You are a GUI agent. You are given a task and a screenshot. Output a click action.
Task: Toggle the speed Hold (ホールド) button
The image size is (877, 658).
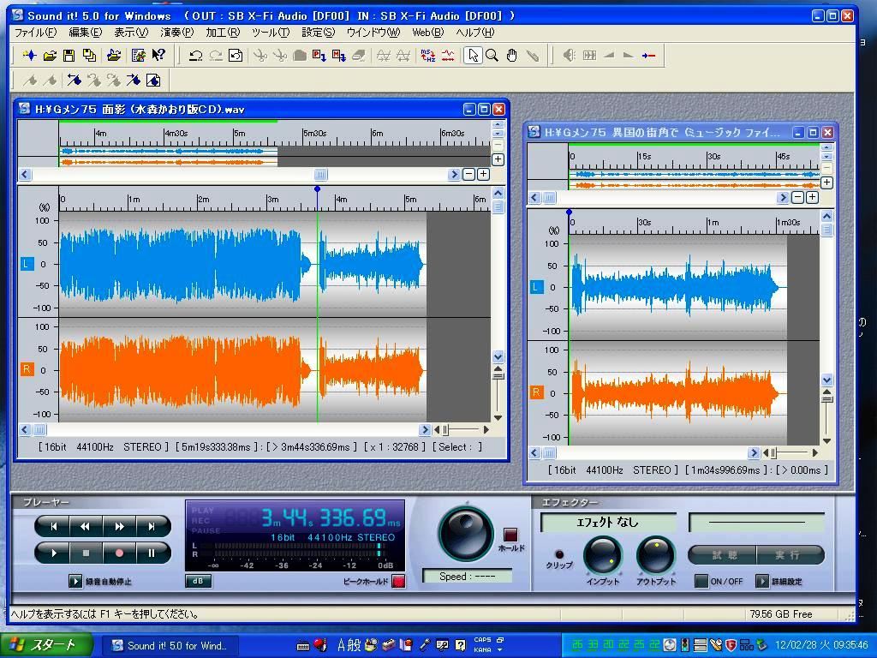coord(510,534)
